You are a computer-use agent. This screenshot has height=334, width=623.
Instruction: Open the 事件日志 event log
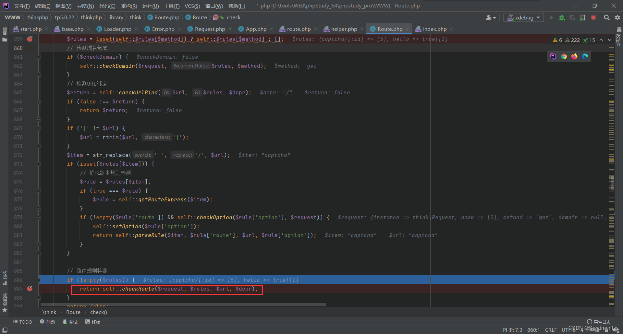pos(599,322)
